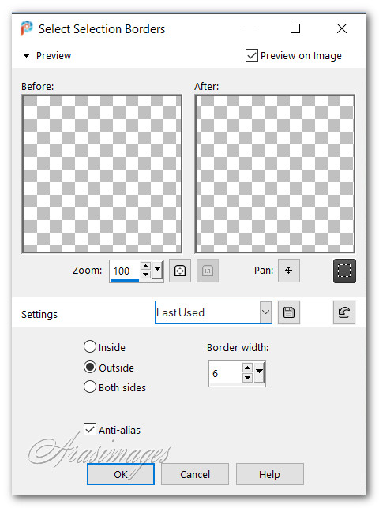Click the Border width label text
Image resolution: width=379 pixels, height=508 pixels.
coord(238,347)
